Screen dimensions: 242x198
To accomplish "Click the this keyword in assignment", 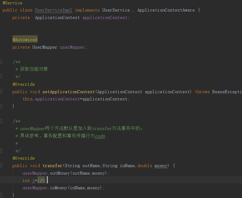I will point(27,99).
